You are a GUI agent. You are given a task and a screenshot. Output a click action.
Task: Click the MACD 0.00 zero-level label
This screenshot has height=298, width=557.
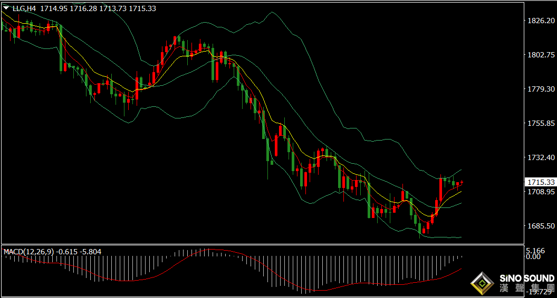(534, 256)
